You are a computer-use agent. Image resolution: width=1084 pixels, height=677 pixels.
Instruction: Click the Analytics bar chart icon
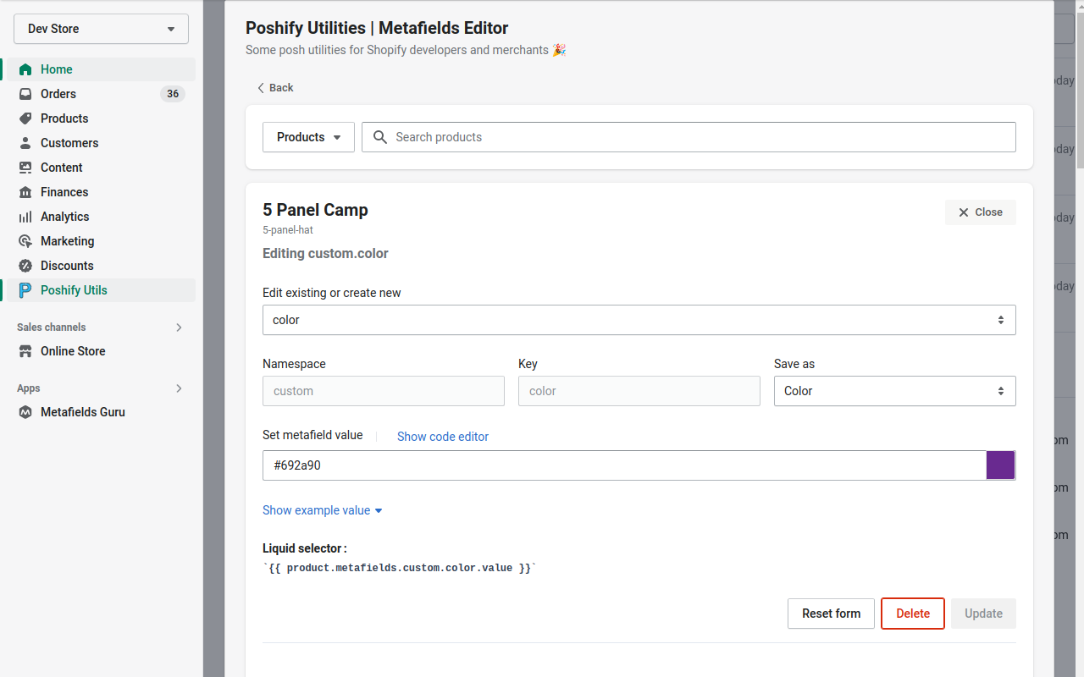(25, 217)
